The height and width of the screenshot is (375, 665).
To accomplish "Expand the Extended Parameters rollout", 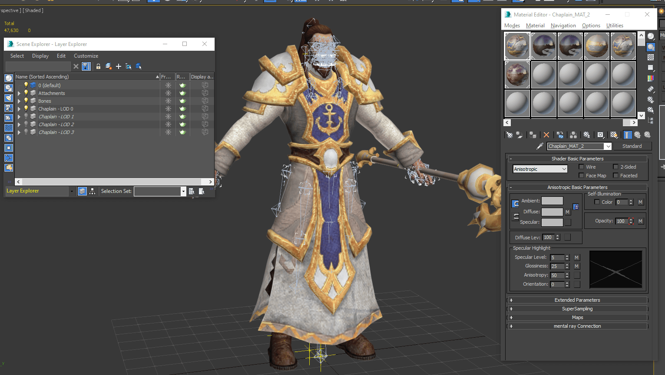I will 577,300.
